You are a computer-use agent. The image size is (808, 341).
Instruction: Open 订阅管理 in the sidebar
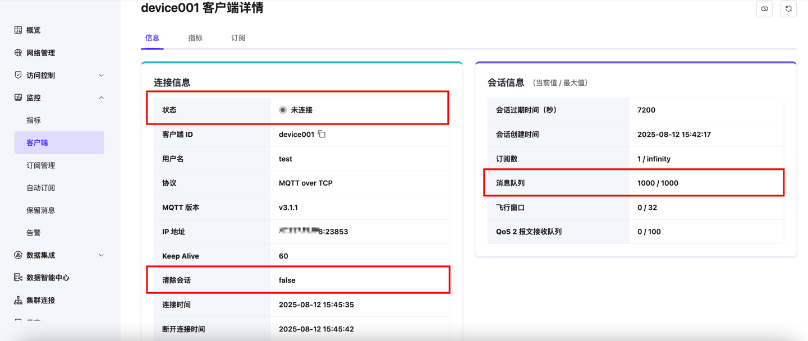[x=41, y=165]
